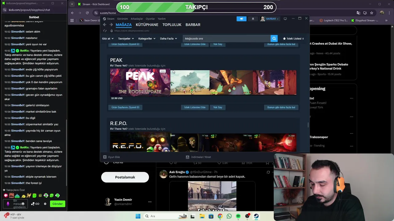Click the infinity channel points icon
394x221 pixels.
(x=37, y=204)
